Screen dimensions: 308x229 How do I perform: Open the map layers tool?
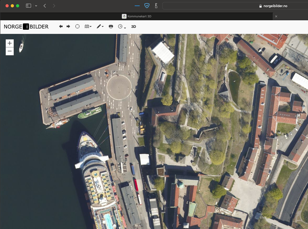click(87, 26)
